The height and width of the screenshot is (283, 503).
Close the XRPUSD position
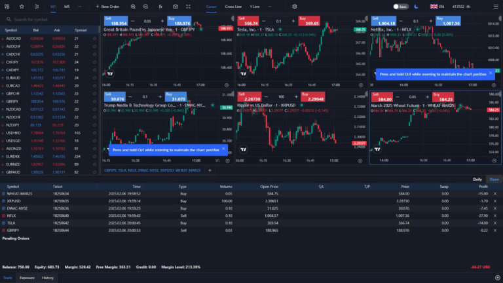pos(495,201)
